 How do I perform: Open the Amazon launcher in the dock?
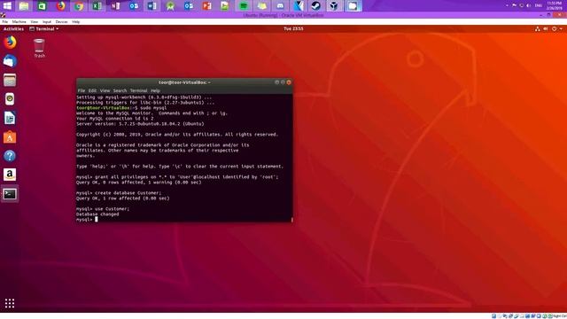[10, 175]
